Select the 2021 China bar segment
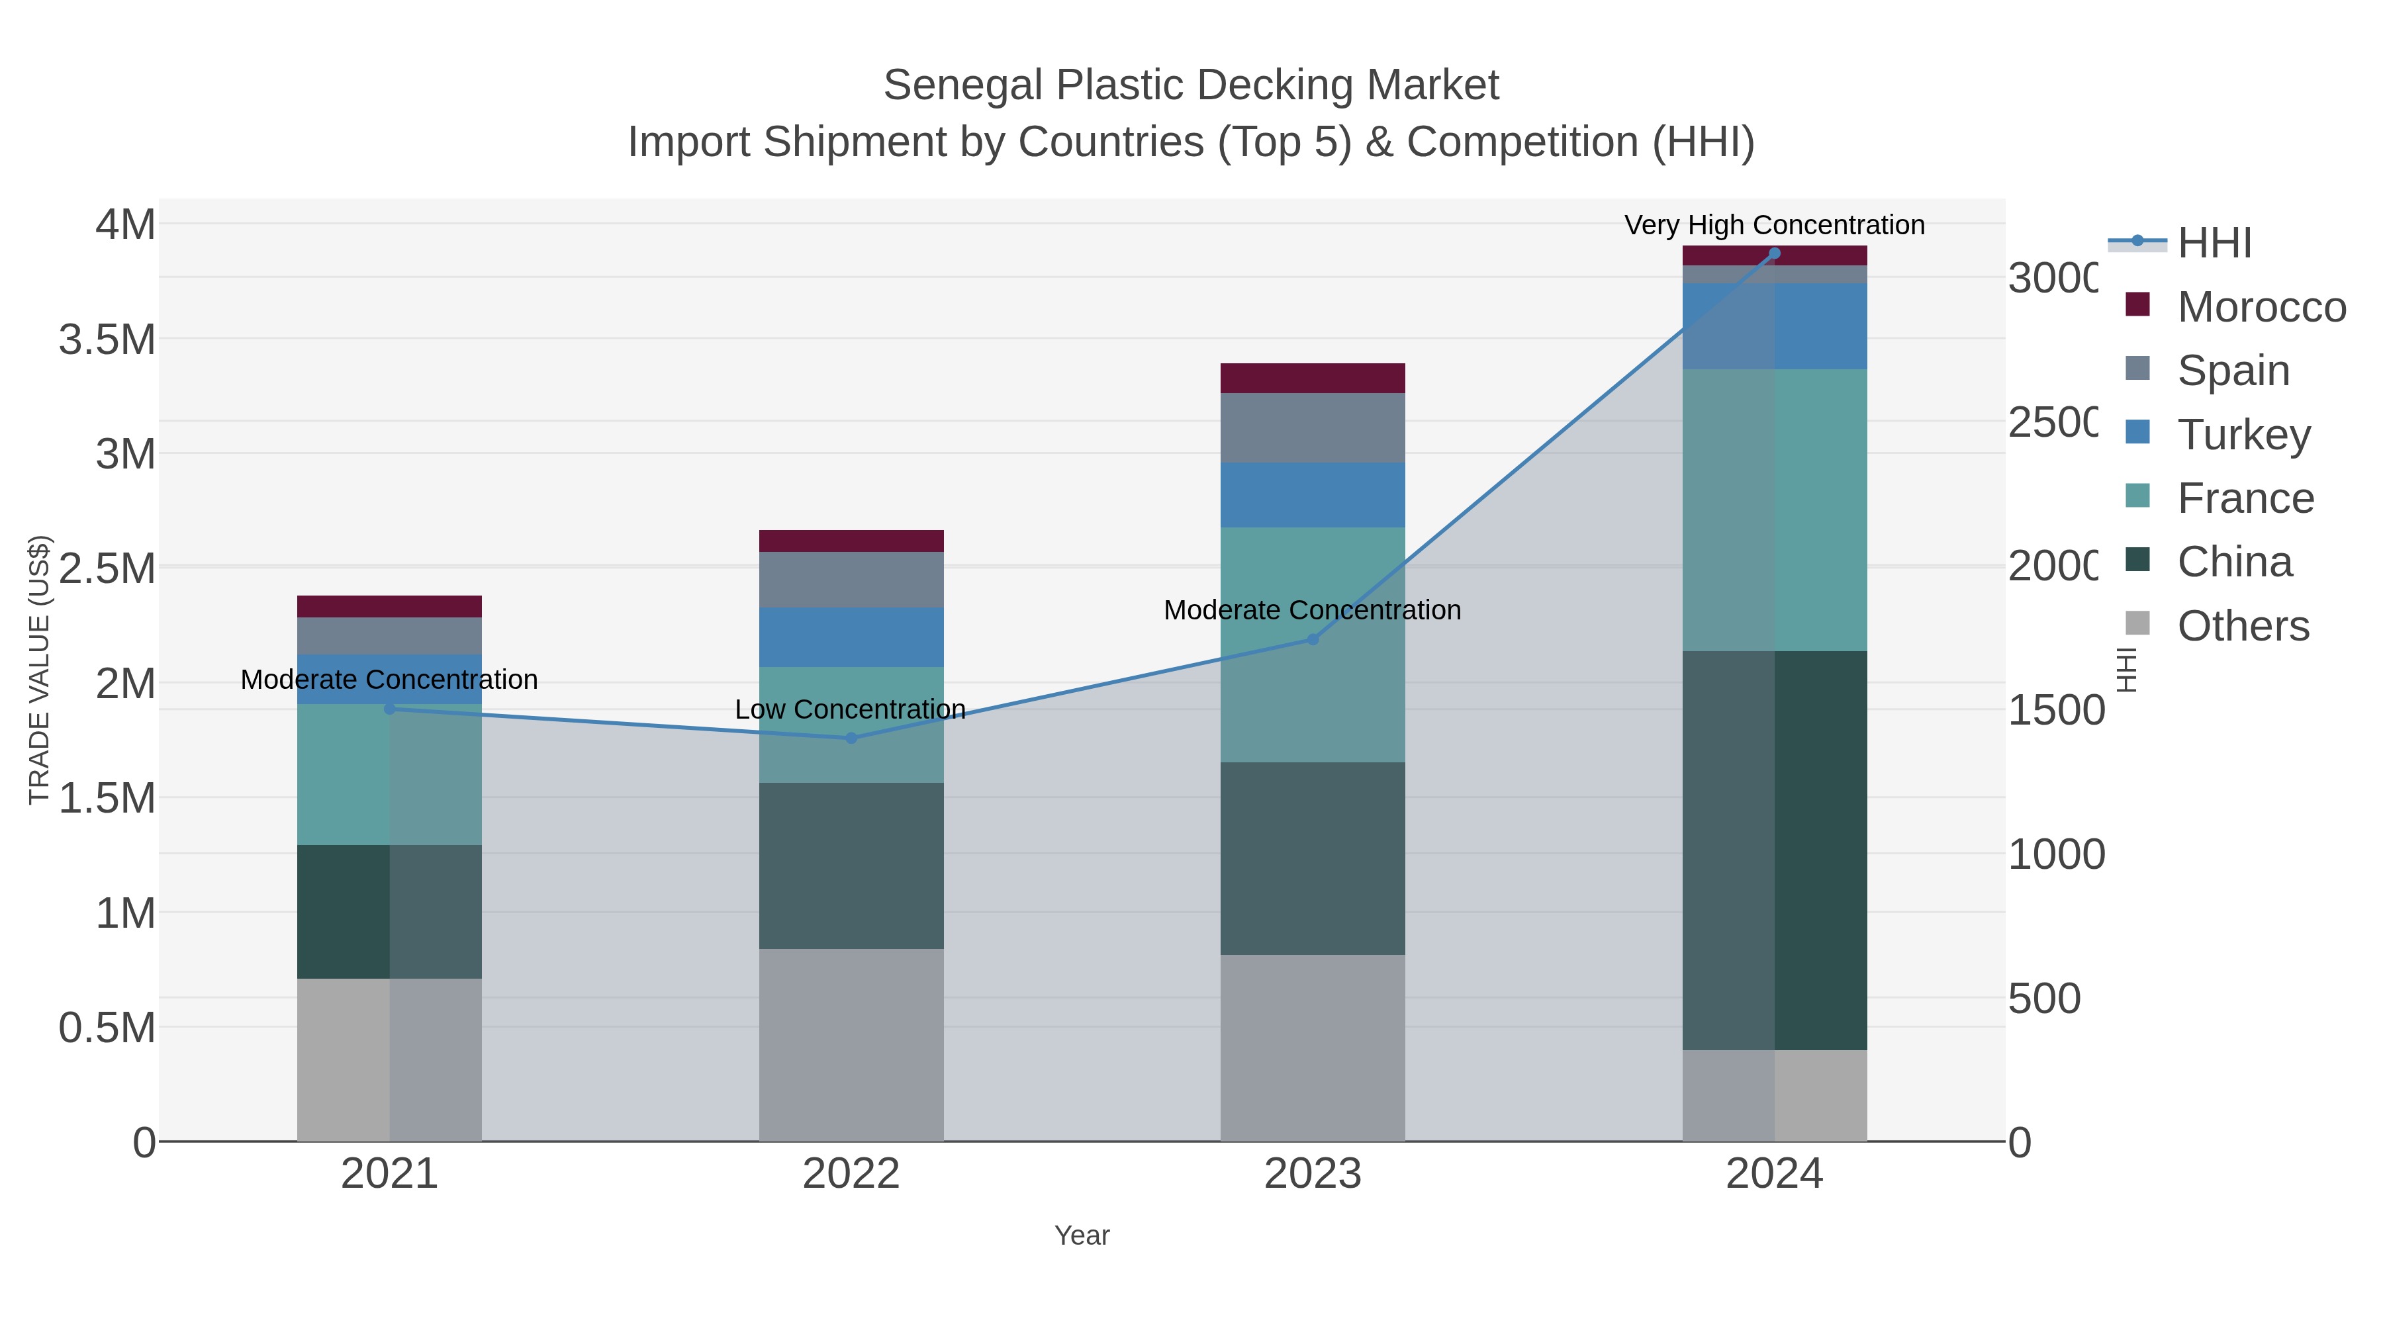Image resolution: width=2383 pixels, height=1340 pixels. tap(389, 912)
